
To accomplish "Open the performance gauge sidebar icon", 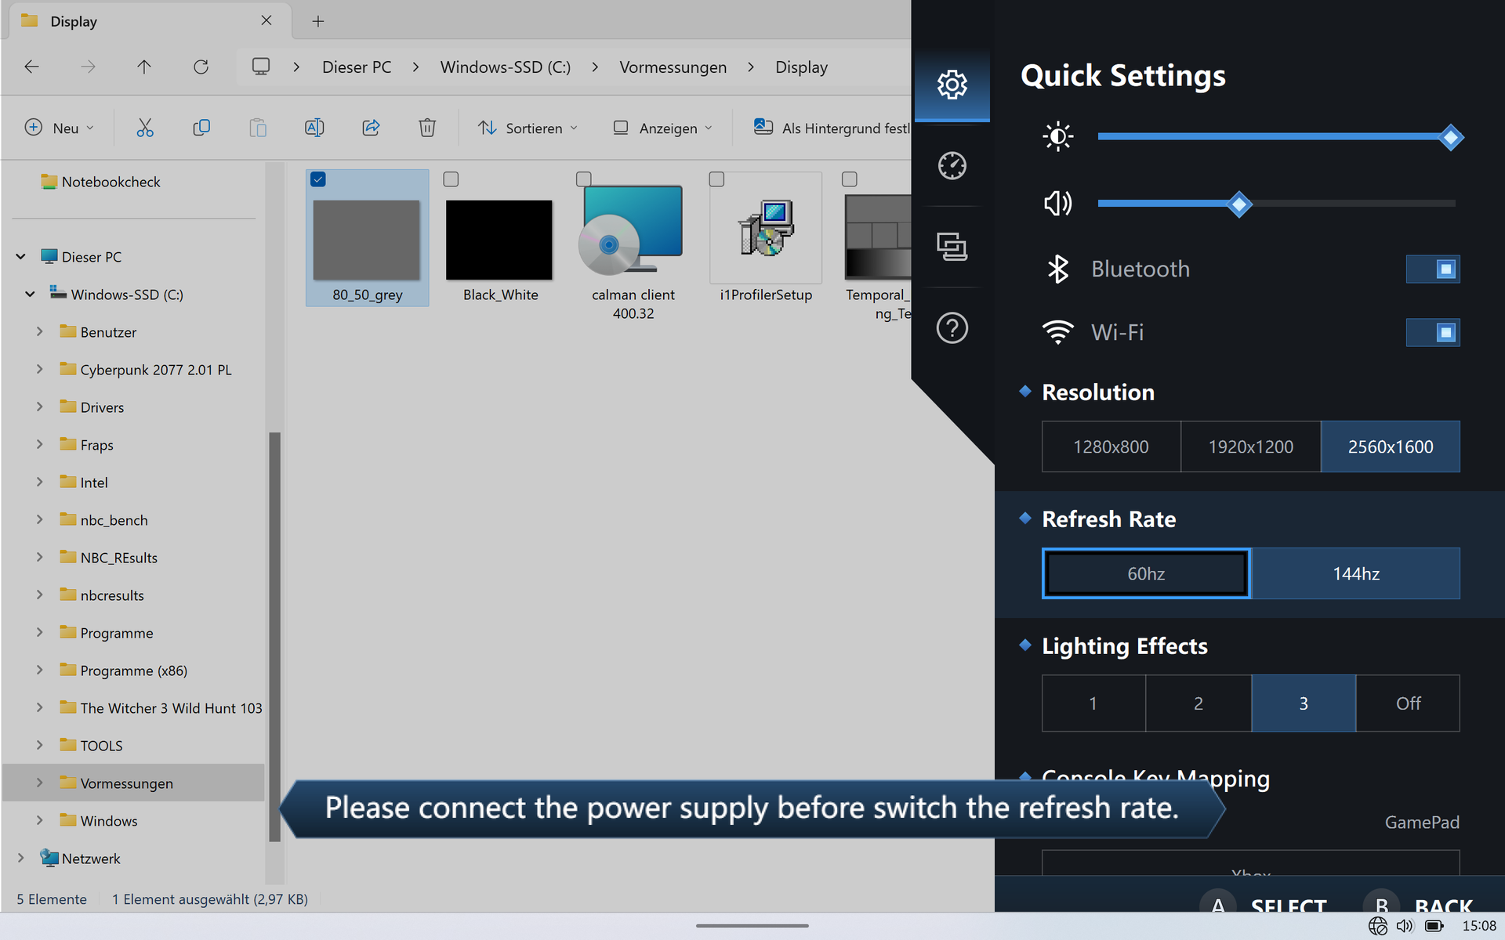I will [952, 166].
